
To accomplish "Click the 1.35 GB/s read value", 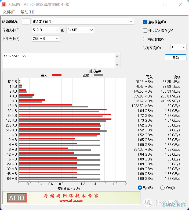I will 172,149.
